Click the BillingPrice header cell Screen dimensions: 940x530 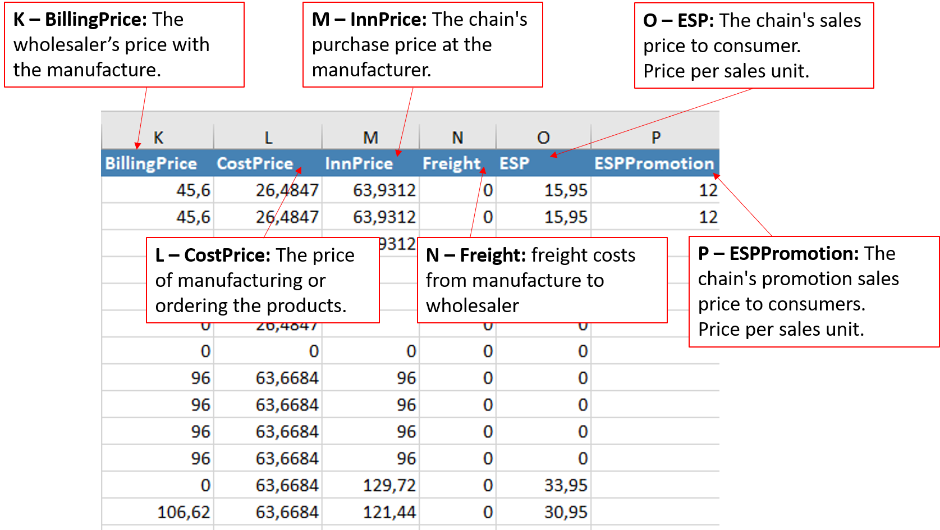point(158,163)
